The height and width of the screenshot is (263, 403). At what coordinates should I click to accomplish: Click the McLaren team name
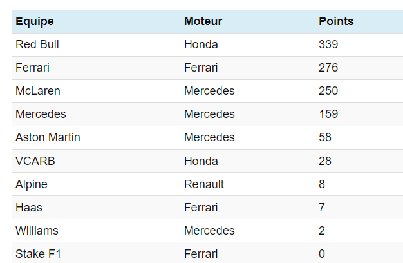(38, 91)
